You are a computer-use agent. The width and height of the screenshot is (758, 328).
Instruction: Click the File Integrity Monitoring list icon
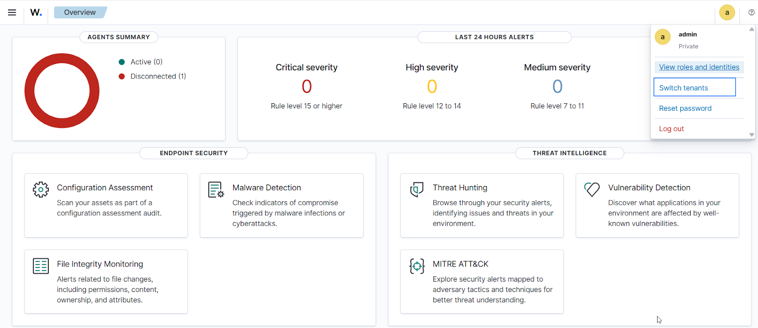click(x=41, y=266)
